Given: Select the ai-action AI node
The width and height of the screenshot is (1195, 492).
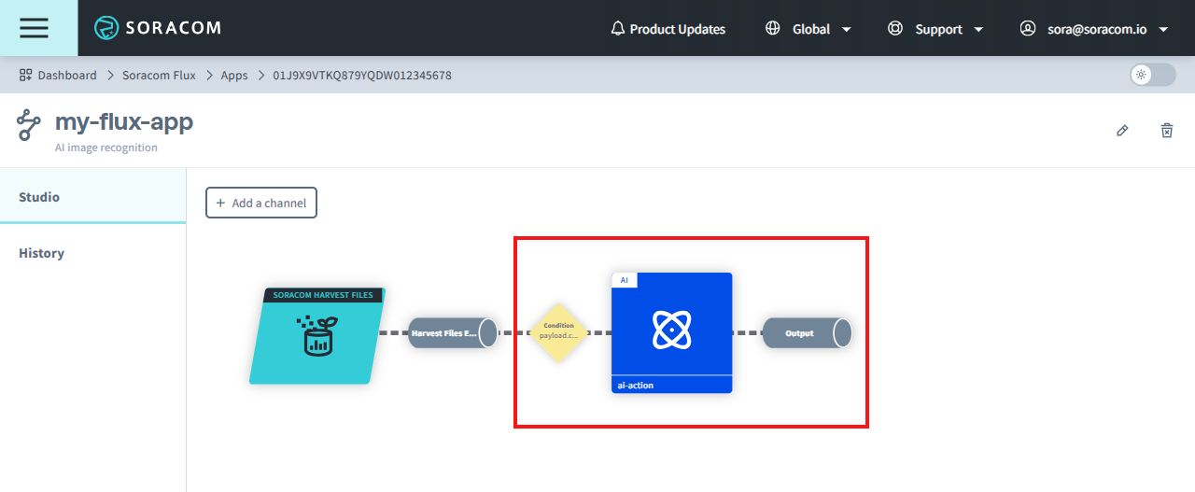Looking at the screenshot, I should 671,332.
